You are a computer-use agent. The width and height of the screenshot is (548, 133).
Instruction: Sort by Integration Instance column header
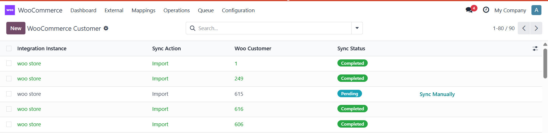point(42,48)
